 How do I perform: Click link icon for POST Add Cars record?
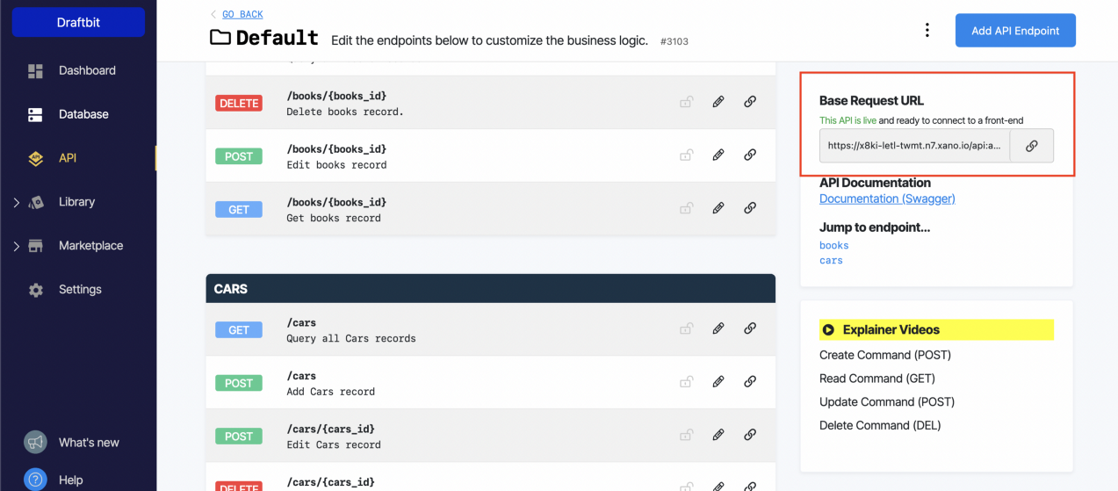pyautogui.click(x=750, y=382)
